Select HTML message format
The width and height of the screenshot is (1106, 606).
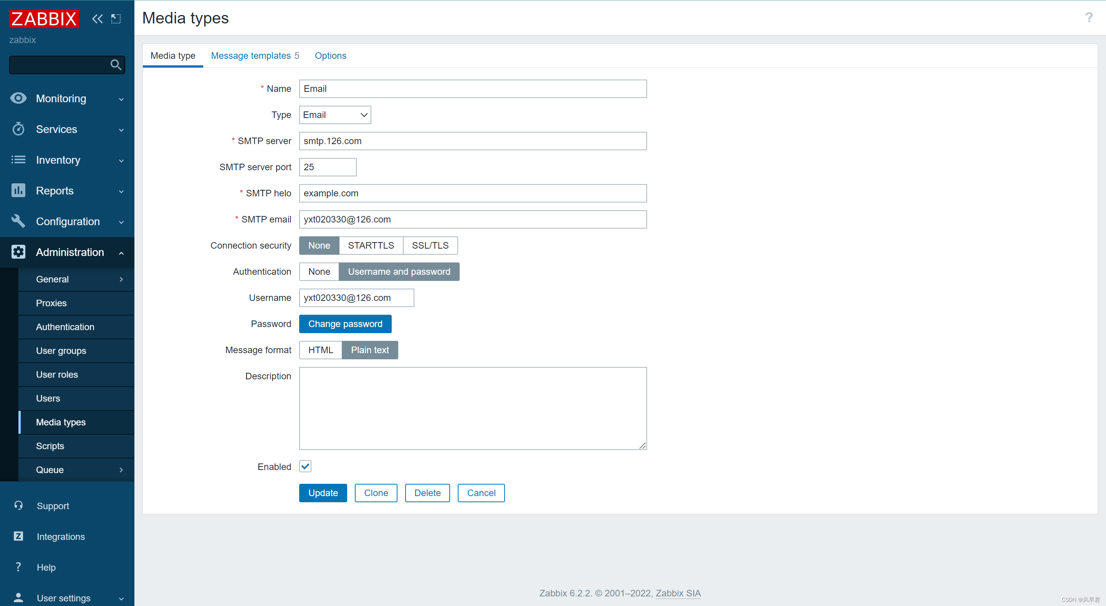(320, 350)
